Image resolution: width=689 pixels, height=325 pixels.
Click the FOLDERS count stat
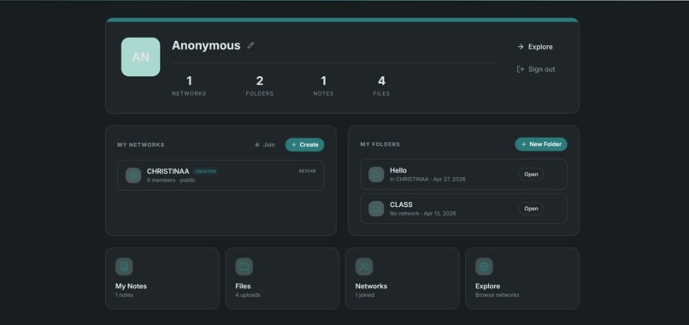tap(260, 86)
